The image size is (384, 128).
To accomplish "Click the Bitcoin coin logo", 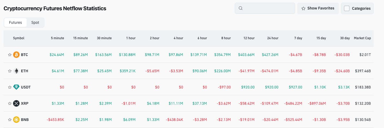I will [16, 55].
